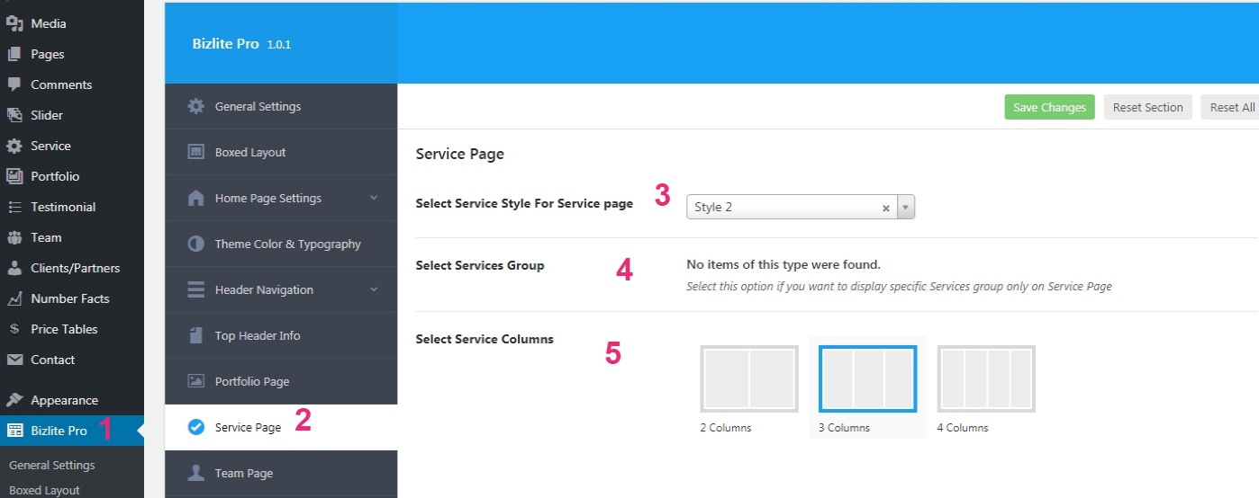Click the Boxed Layout icon in options panel
Viewport: 1259px width, 498px height.
195,152
